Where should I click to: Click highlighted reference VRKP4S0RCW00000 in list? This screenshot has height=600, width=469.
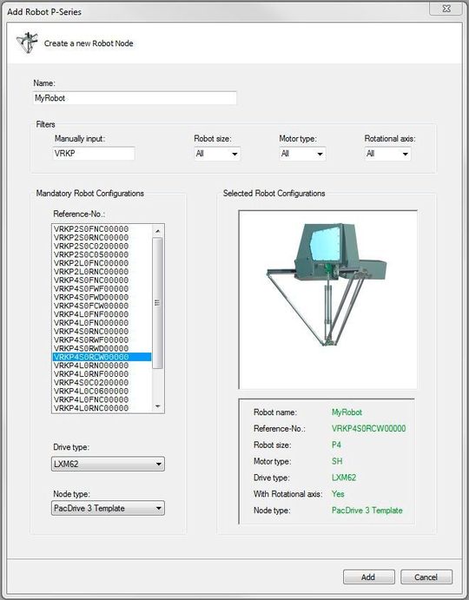tap(102, 357)
